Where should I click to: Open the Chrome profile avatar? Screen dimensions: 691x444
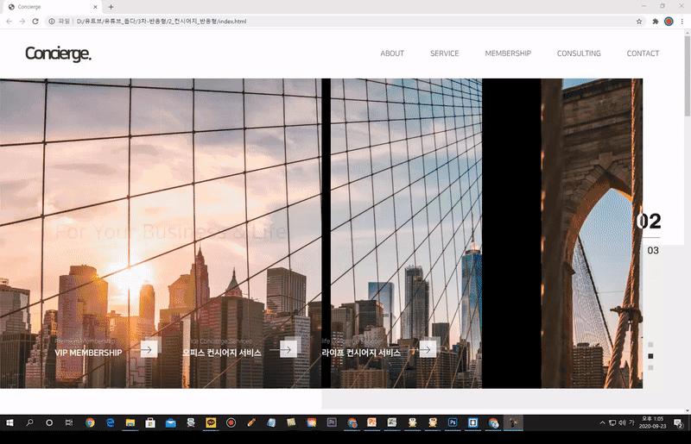point(669,21)
